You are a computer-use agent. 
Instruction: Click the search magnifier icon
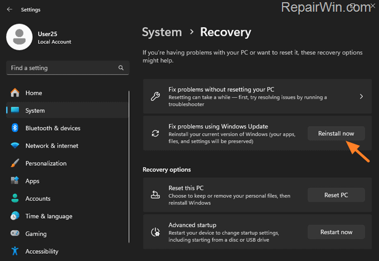point(121,68)
